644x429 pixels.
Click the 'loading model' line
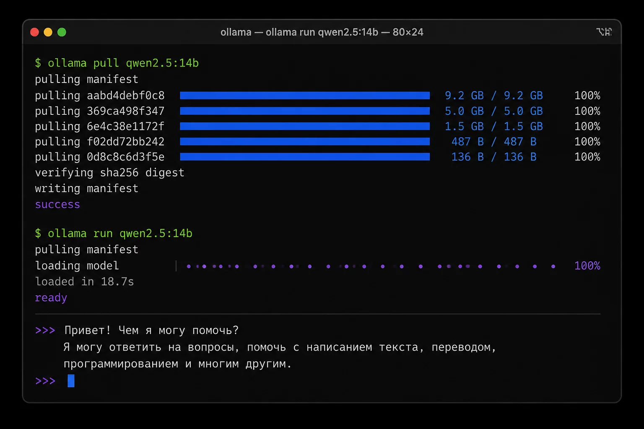pyautogui.click(x=77, y=266)
